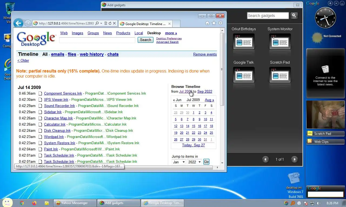The image size is (346, 207).
Task: Select the Orkut Birthdays gadget thumbnail
Action: (244, 42)
